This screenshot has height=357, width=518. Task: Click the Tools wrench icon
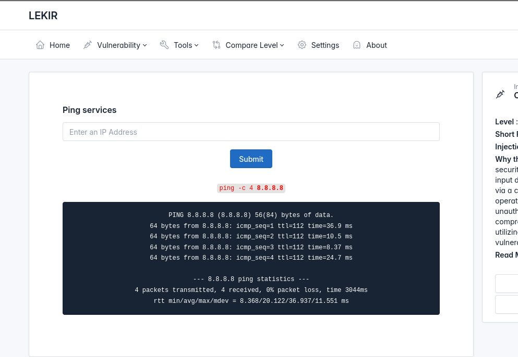click(x=164, y=45)
